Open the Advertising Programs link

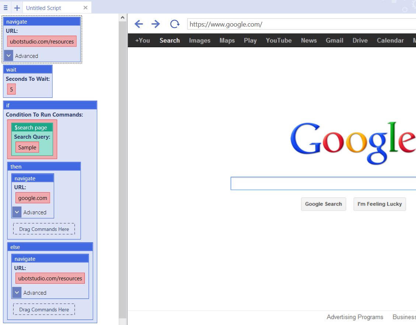click(355, 317)
